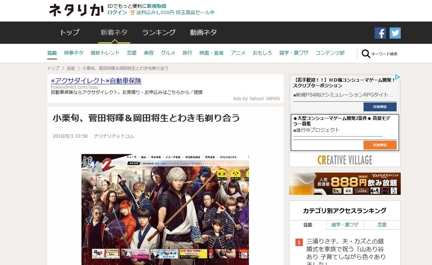
Task: Select the コンテンツ部 category
Action: (x=330, y=53)
